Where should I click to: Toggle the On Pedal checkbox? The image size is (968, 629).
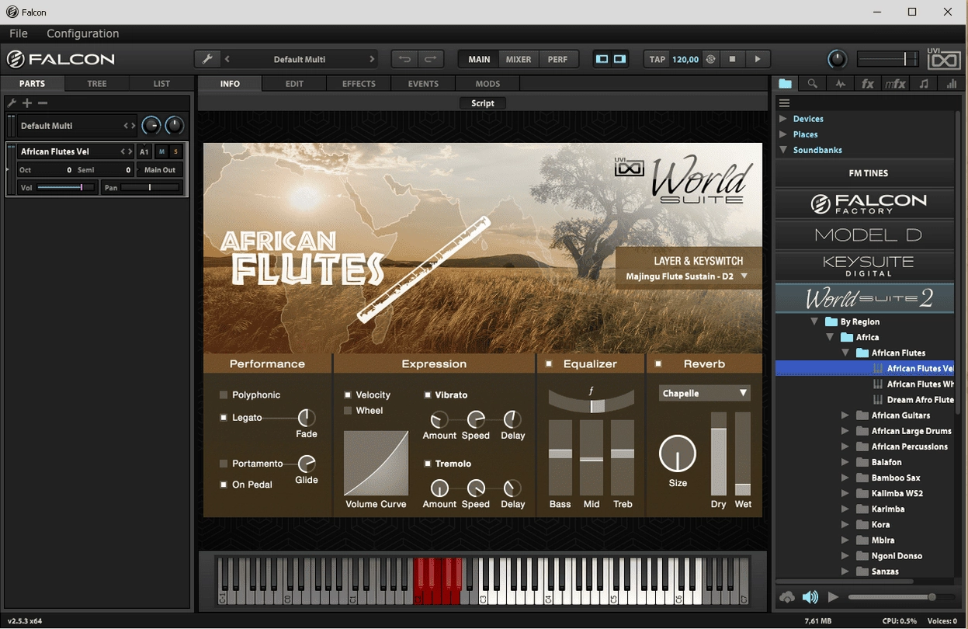tap(224, 485)
